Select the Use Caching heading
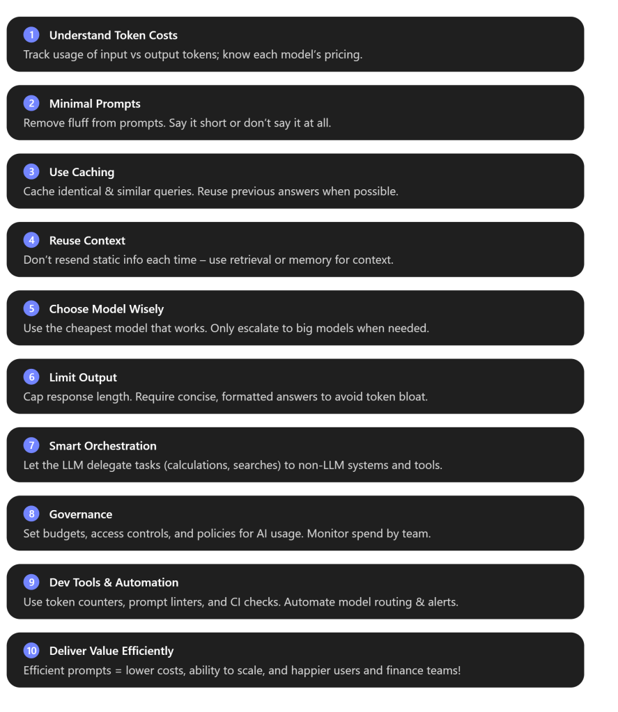Viewport: 618px width, 712px height. (x=82, y=172)
